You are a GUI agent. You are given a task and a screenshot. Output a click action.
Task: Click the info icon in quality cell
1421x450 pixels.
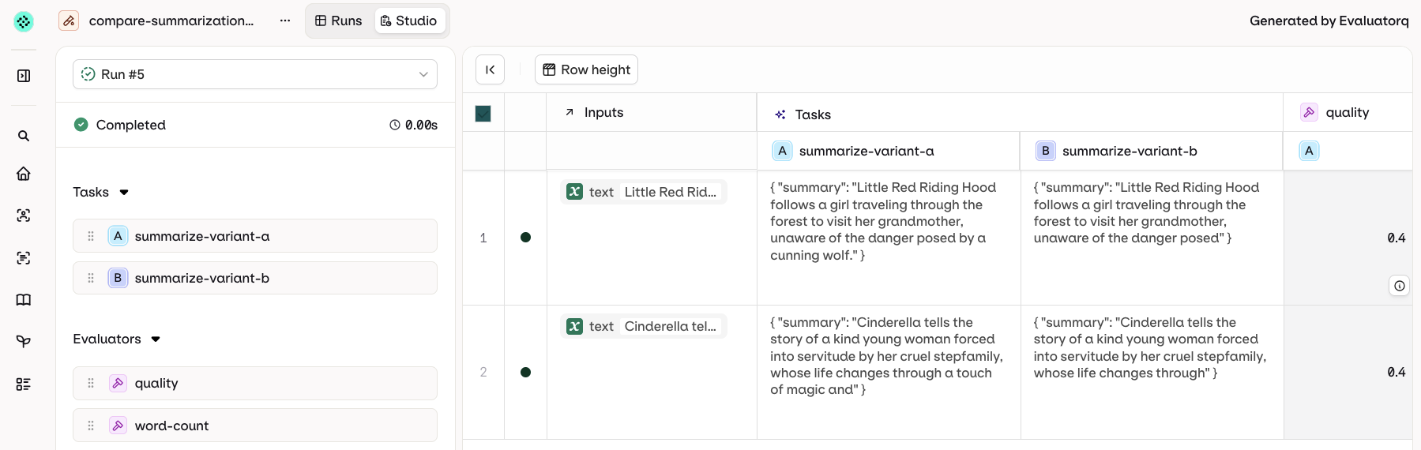(1399, 286)
